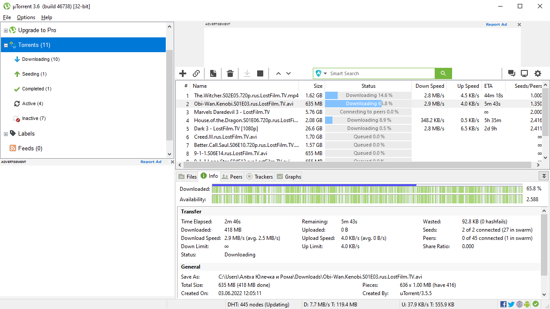
Task: Sort by Down Speed column header
Action: coord(429,86)
